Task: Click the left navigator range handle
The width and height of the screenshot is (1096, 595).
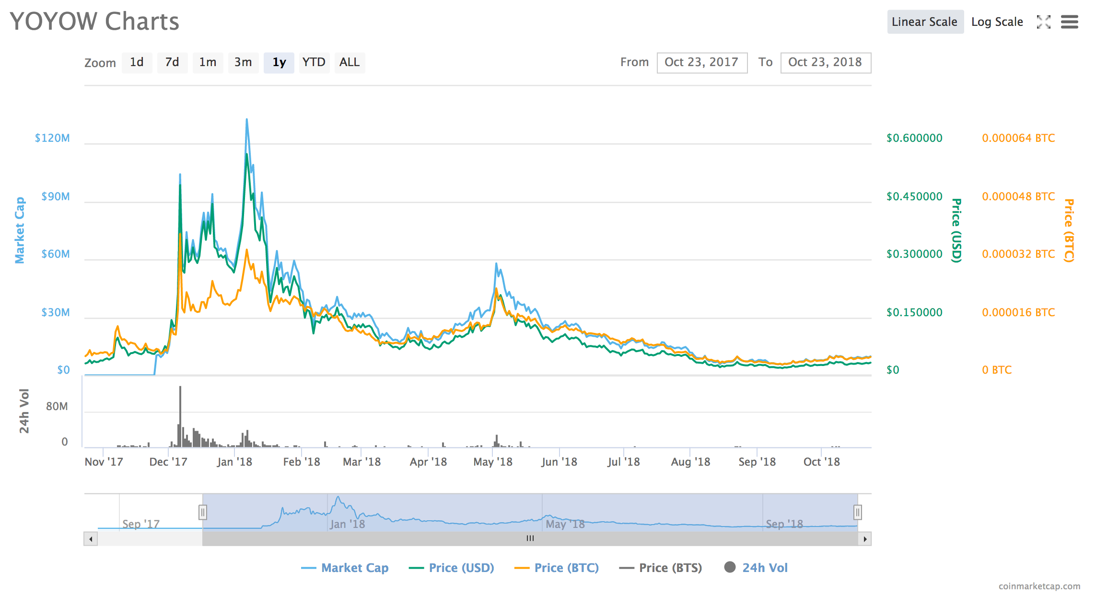Action: click(x=203, y=513)
